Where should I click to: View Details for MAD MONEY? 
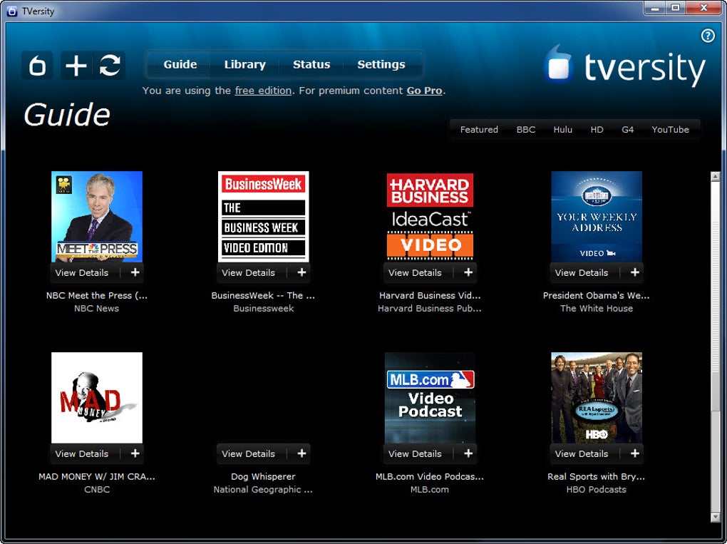(x=81, y=453)
